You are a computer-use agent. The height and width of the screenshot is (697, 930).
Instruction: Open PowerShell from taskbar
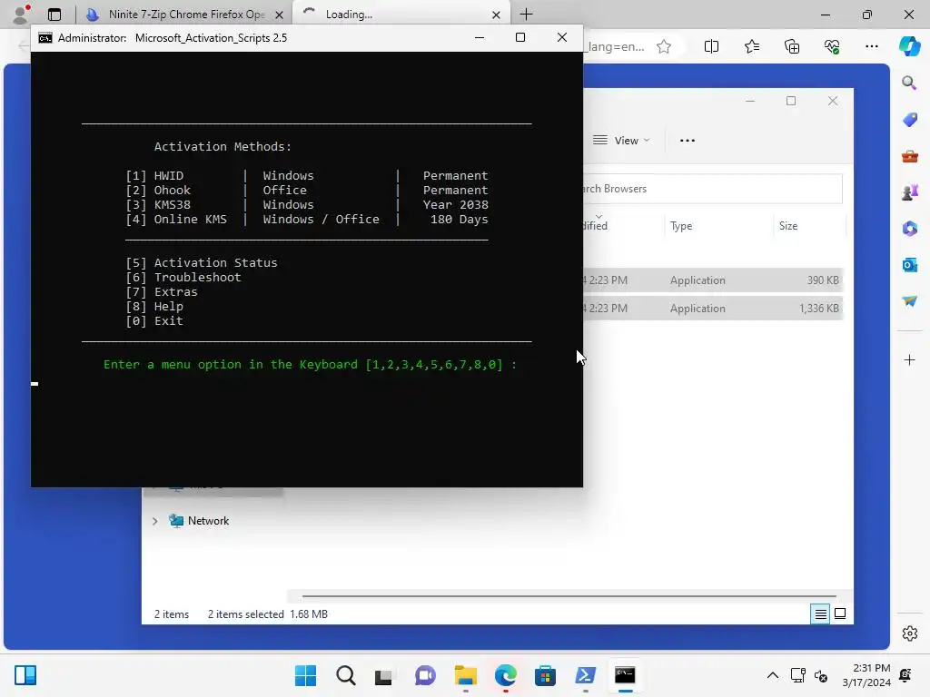pyautogui.click(x=586, y=675)
